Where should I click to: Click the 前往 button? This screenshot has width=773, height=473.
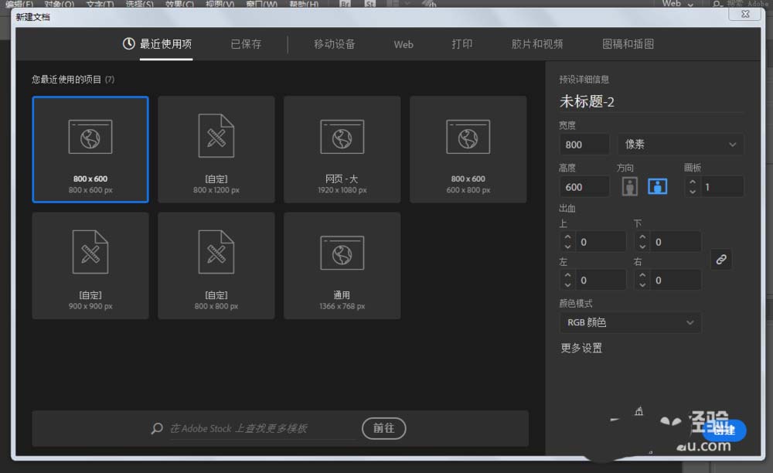click(383, 428)
